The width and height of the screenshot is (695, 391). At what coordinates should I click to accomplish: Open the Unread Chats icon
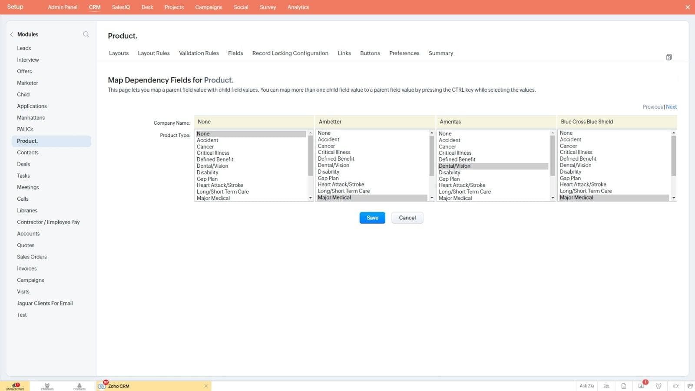coord(15,386)
